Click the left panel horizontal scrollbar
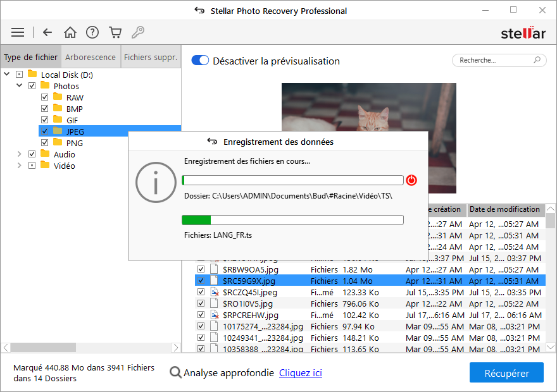Image resolution: width=557 pixels, height=392 pixels. tap(91, 348)
